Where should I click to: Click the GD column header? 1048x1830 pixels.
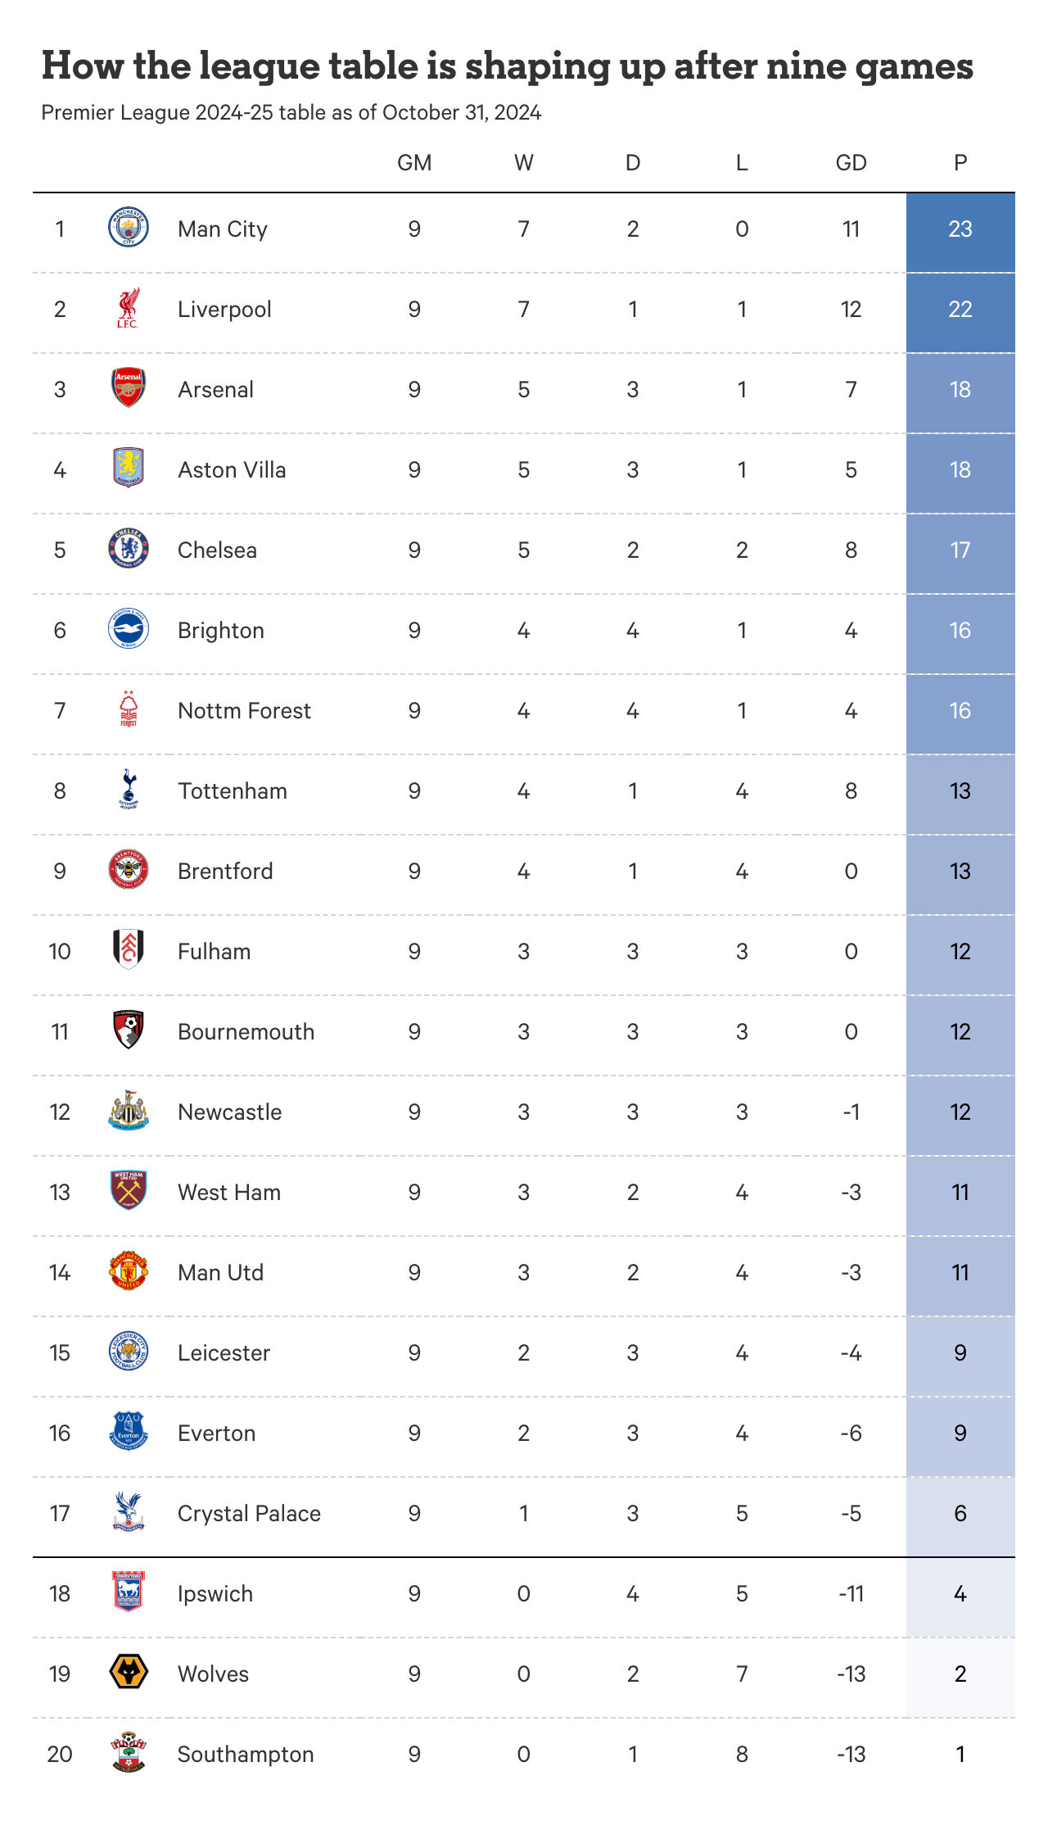click(851, 163)
